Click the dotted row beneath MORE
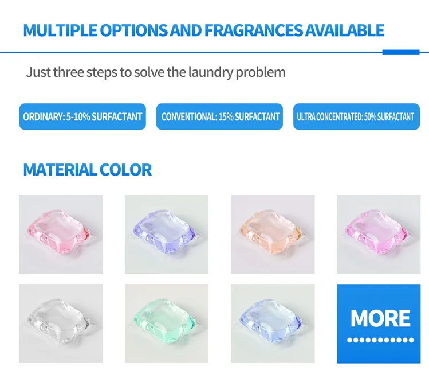Image resolution: width=429 pixels, height=382 pixels. 380,340
